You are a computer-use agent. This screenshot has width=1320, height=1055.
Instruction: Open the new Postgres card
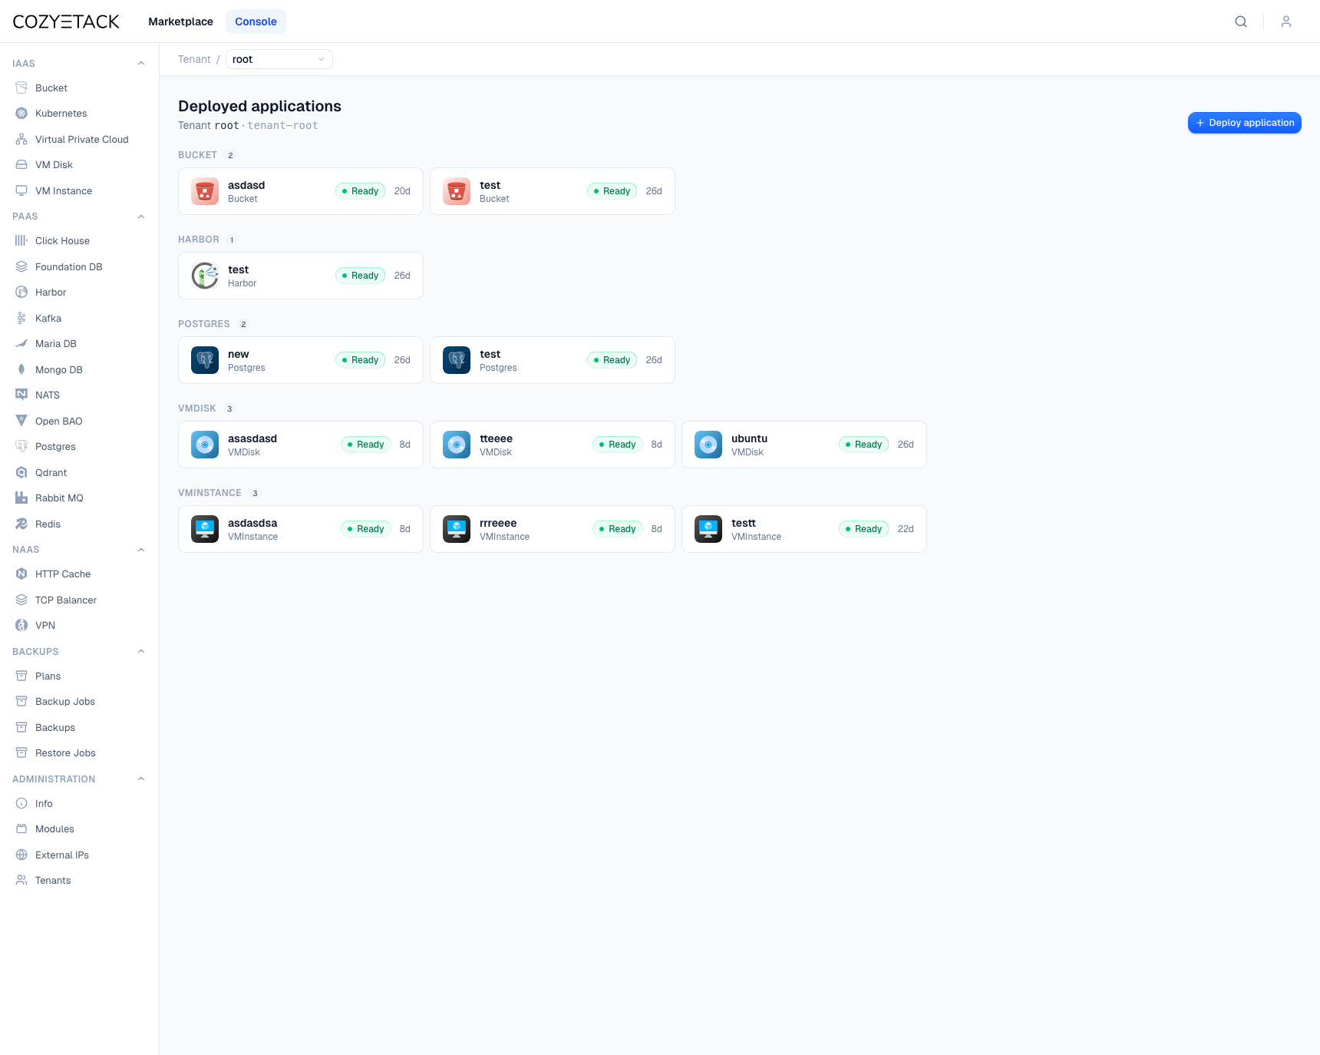pyautogui.click(x=301, y=360)
